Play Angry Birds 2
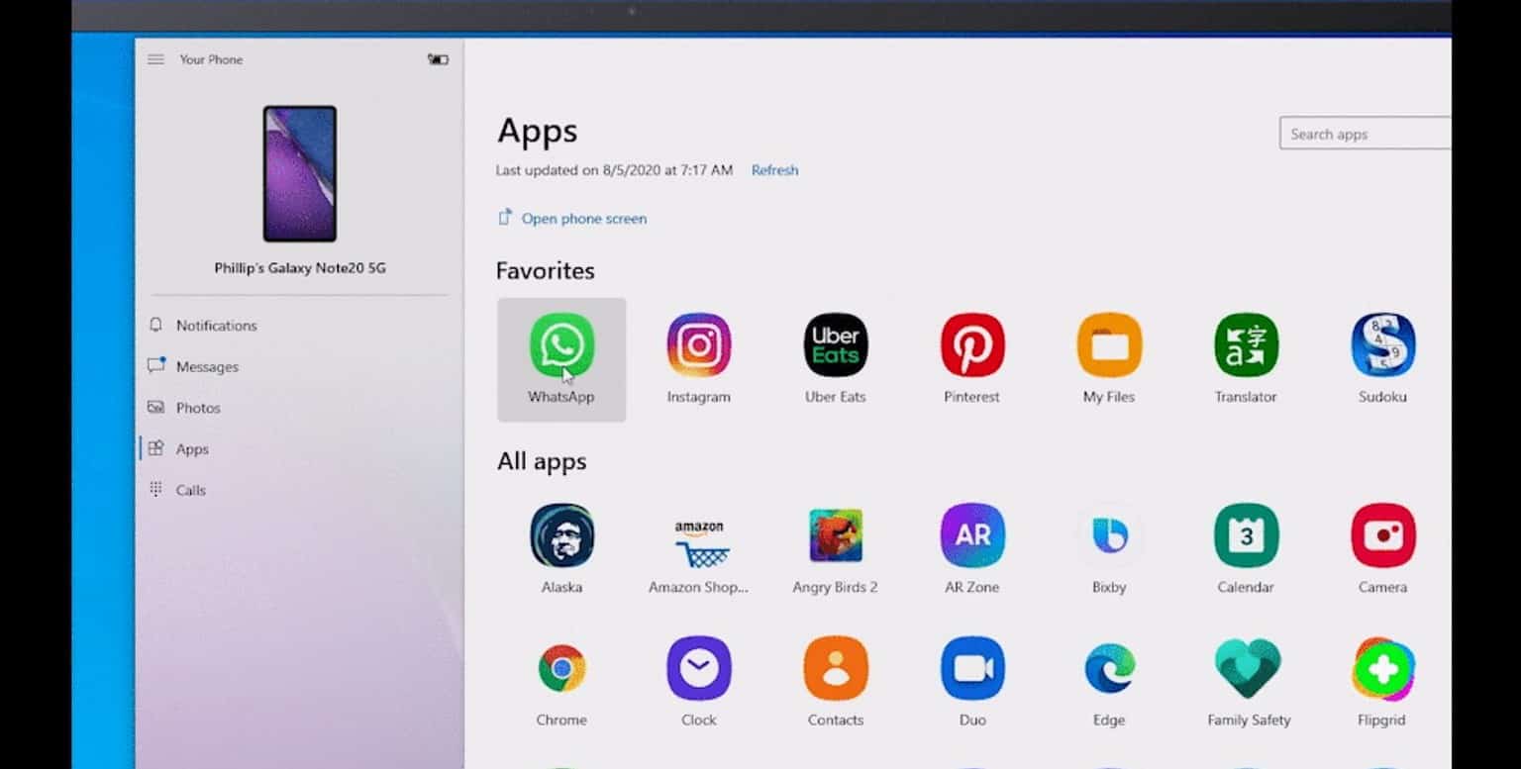The height and width of the screenshot is (769, 1521). 835,534
